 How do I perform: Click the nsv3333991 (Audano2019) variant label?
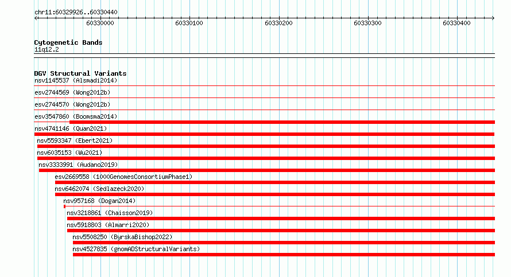(x=78, y=165)
